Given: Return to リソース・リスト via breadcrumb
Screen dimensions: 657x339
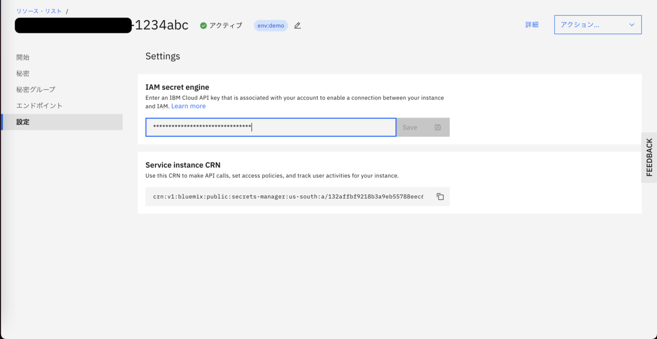Looking at the screenshot, I should (x=38, y=10).
